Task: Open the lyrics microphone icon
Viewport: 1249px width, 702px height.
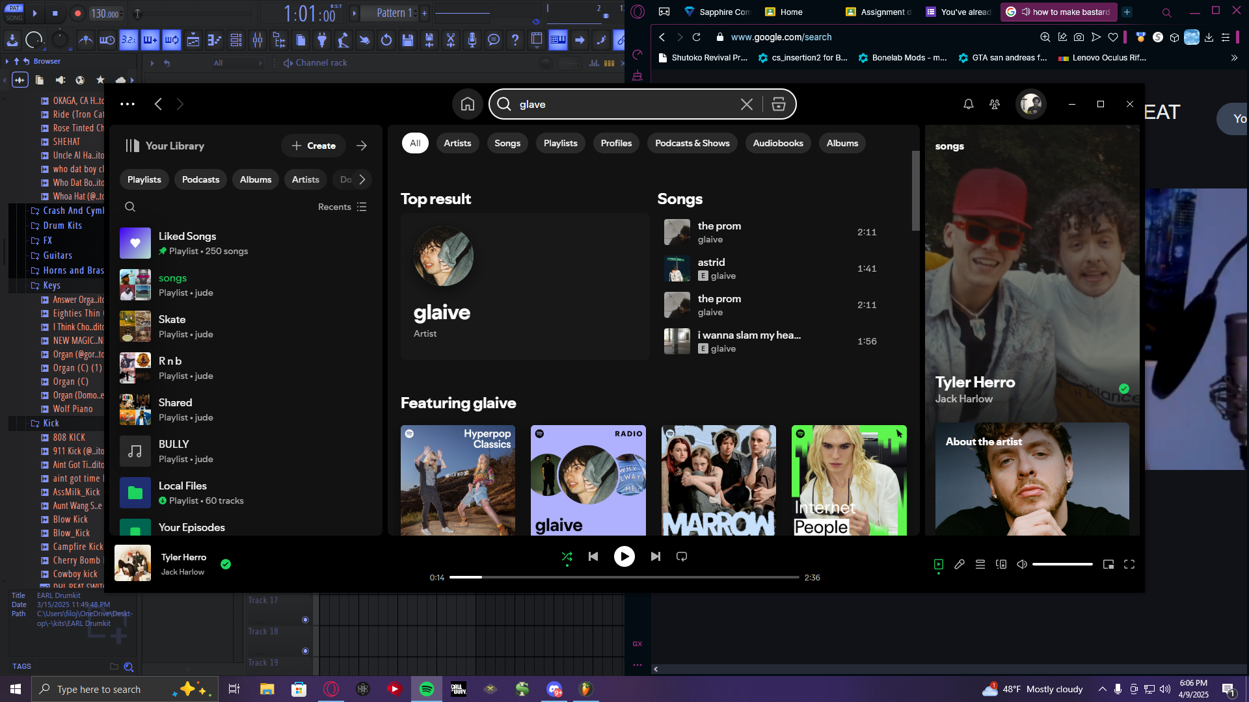Action: click(959, 564)
